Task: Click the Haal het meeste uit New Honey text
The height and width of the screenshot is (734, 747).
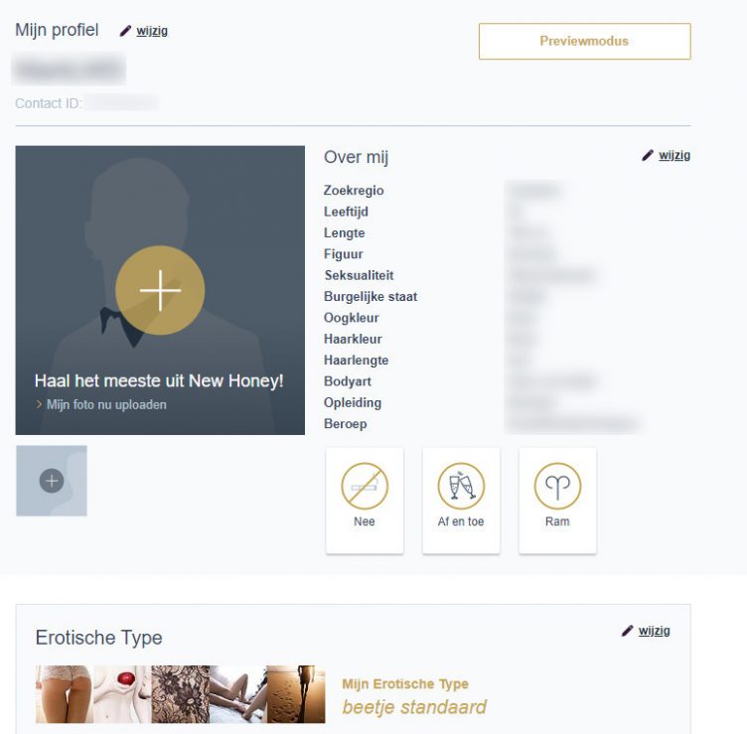Action: click(x=159, y=381)
